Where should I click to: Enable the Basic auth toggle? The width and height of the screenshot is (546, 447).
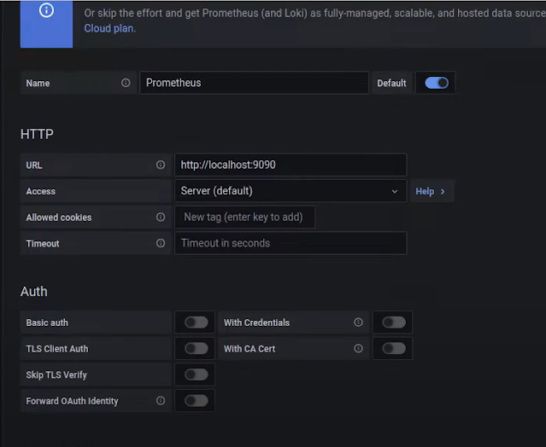197,322
